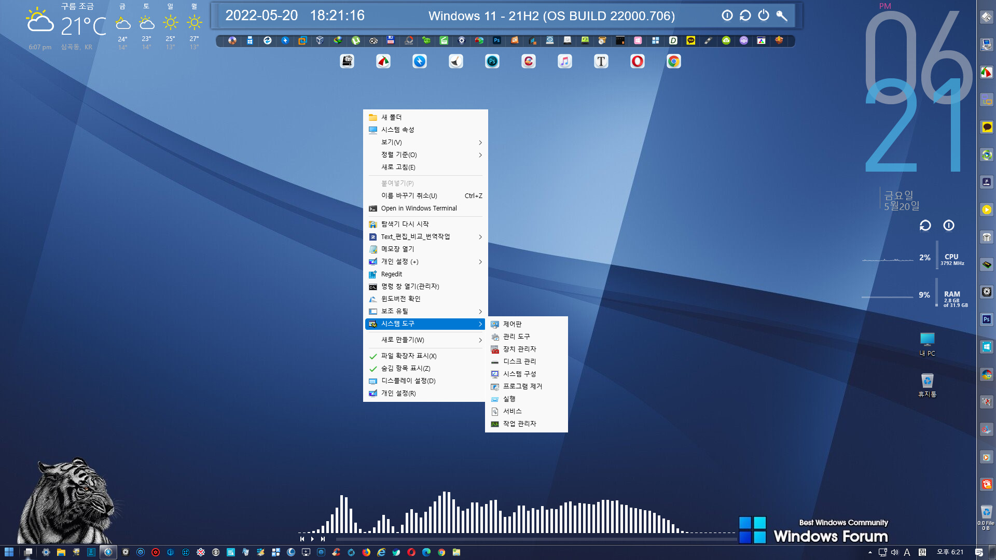Viewport: 996px width, 560px height.
Task: Choose 서비스 from the submenu
Action: point(527,412)
